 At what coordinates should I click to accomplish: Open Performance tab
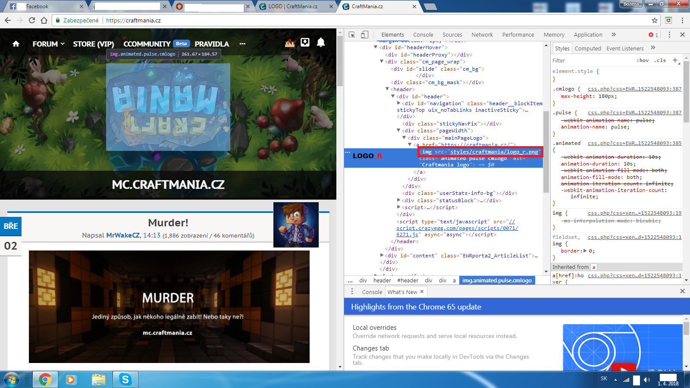(x=518, y=35)
